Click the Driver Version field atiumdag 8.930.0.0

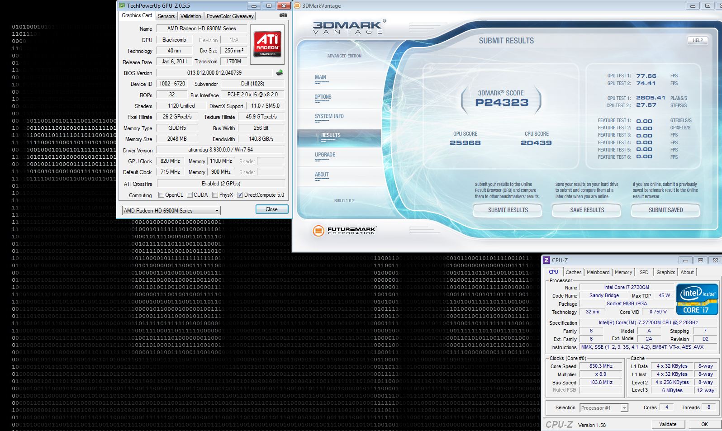[220, 150]
